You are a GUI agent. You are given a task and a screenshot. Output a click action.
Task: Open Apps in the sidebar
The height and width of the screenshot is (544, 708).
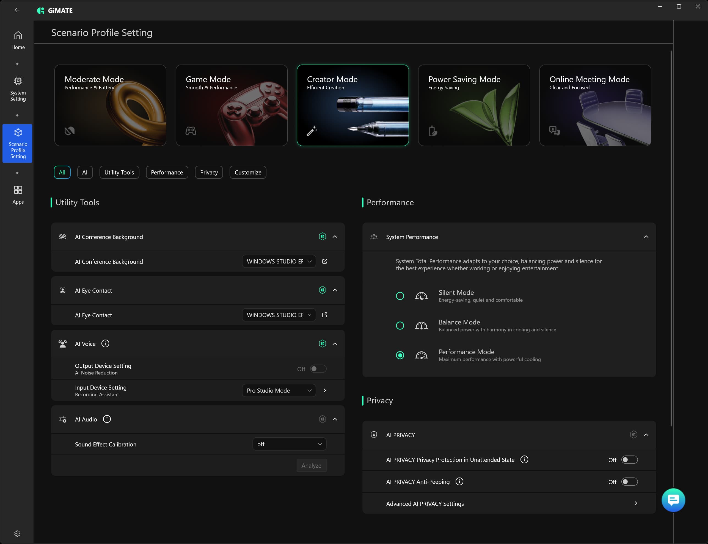pyautogui.click(x=18, y=194)
